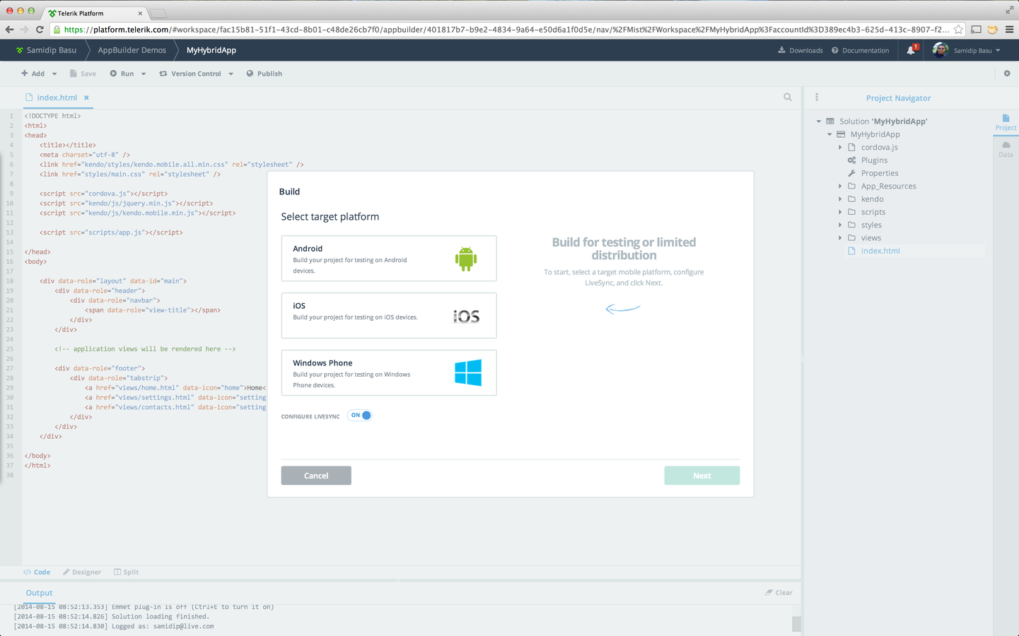The width and height of the screenshot is (1019, 636).
Task: Switch to Designer view tab
Action: click(x=82, y=572)
